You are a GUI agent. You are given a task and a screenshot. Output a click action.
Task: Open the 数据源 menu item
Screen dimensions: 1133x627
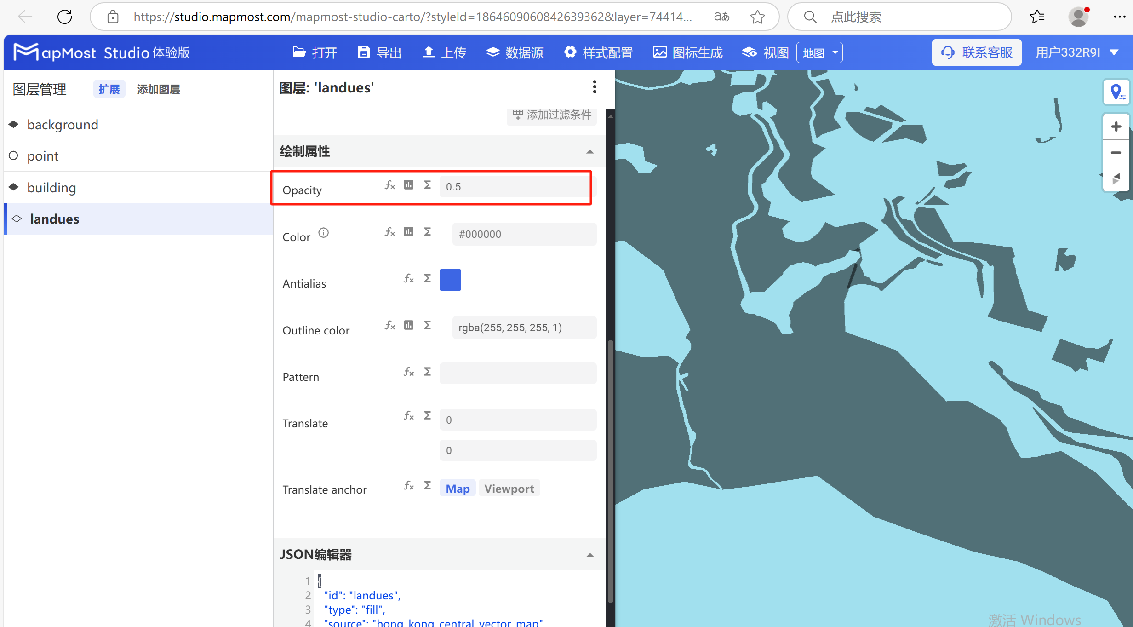[x=515, y=53]
